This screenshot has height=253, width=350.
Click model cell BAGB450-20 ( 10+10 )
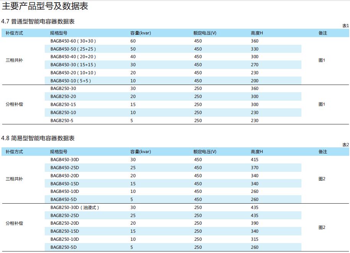[x=73, y=73]
